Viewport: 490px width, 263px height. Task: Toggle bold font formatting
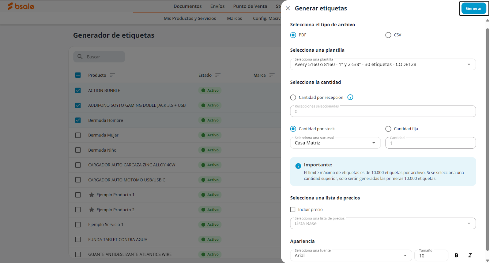[456, 255]
